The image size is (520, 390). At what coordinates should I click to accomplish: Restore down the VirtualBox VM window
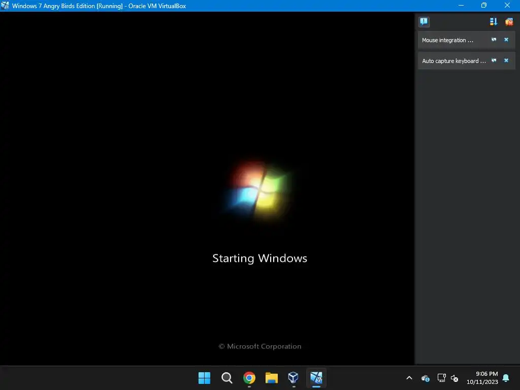484,5
